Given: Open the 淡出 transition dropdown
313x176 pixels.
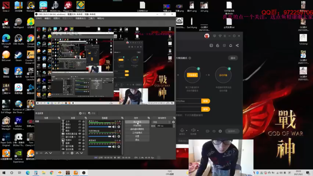Looking at the screenshot, I should [x=161, y=122].
